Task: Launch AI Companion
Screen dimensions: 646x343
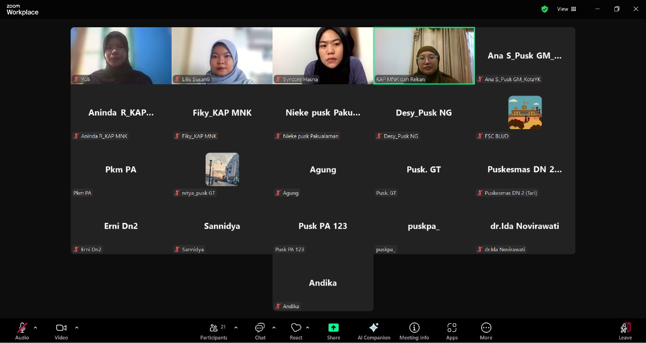Action: (x=373, y=330)
